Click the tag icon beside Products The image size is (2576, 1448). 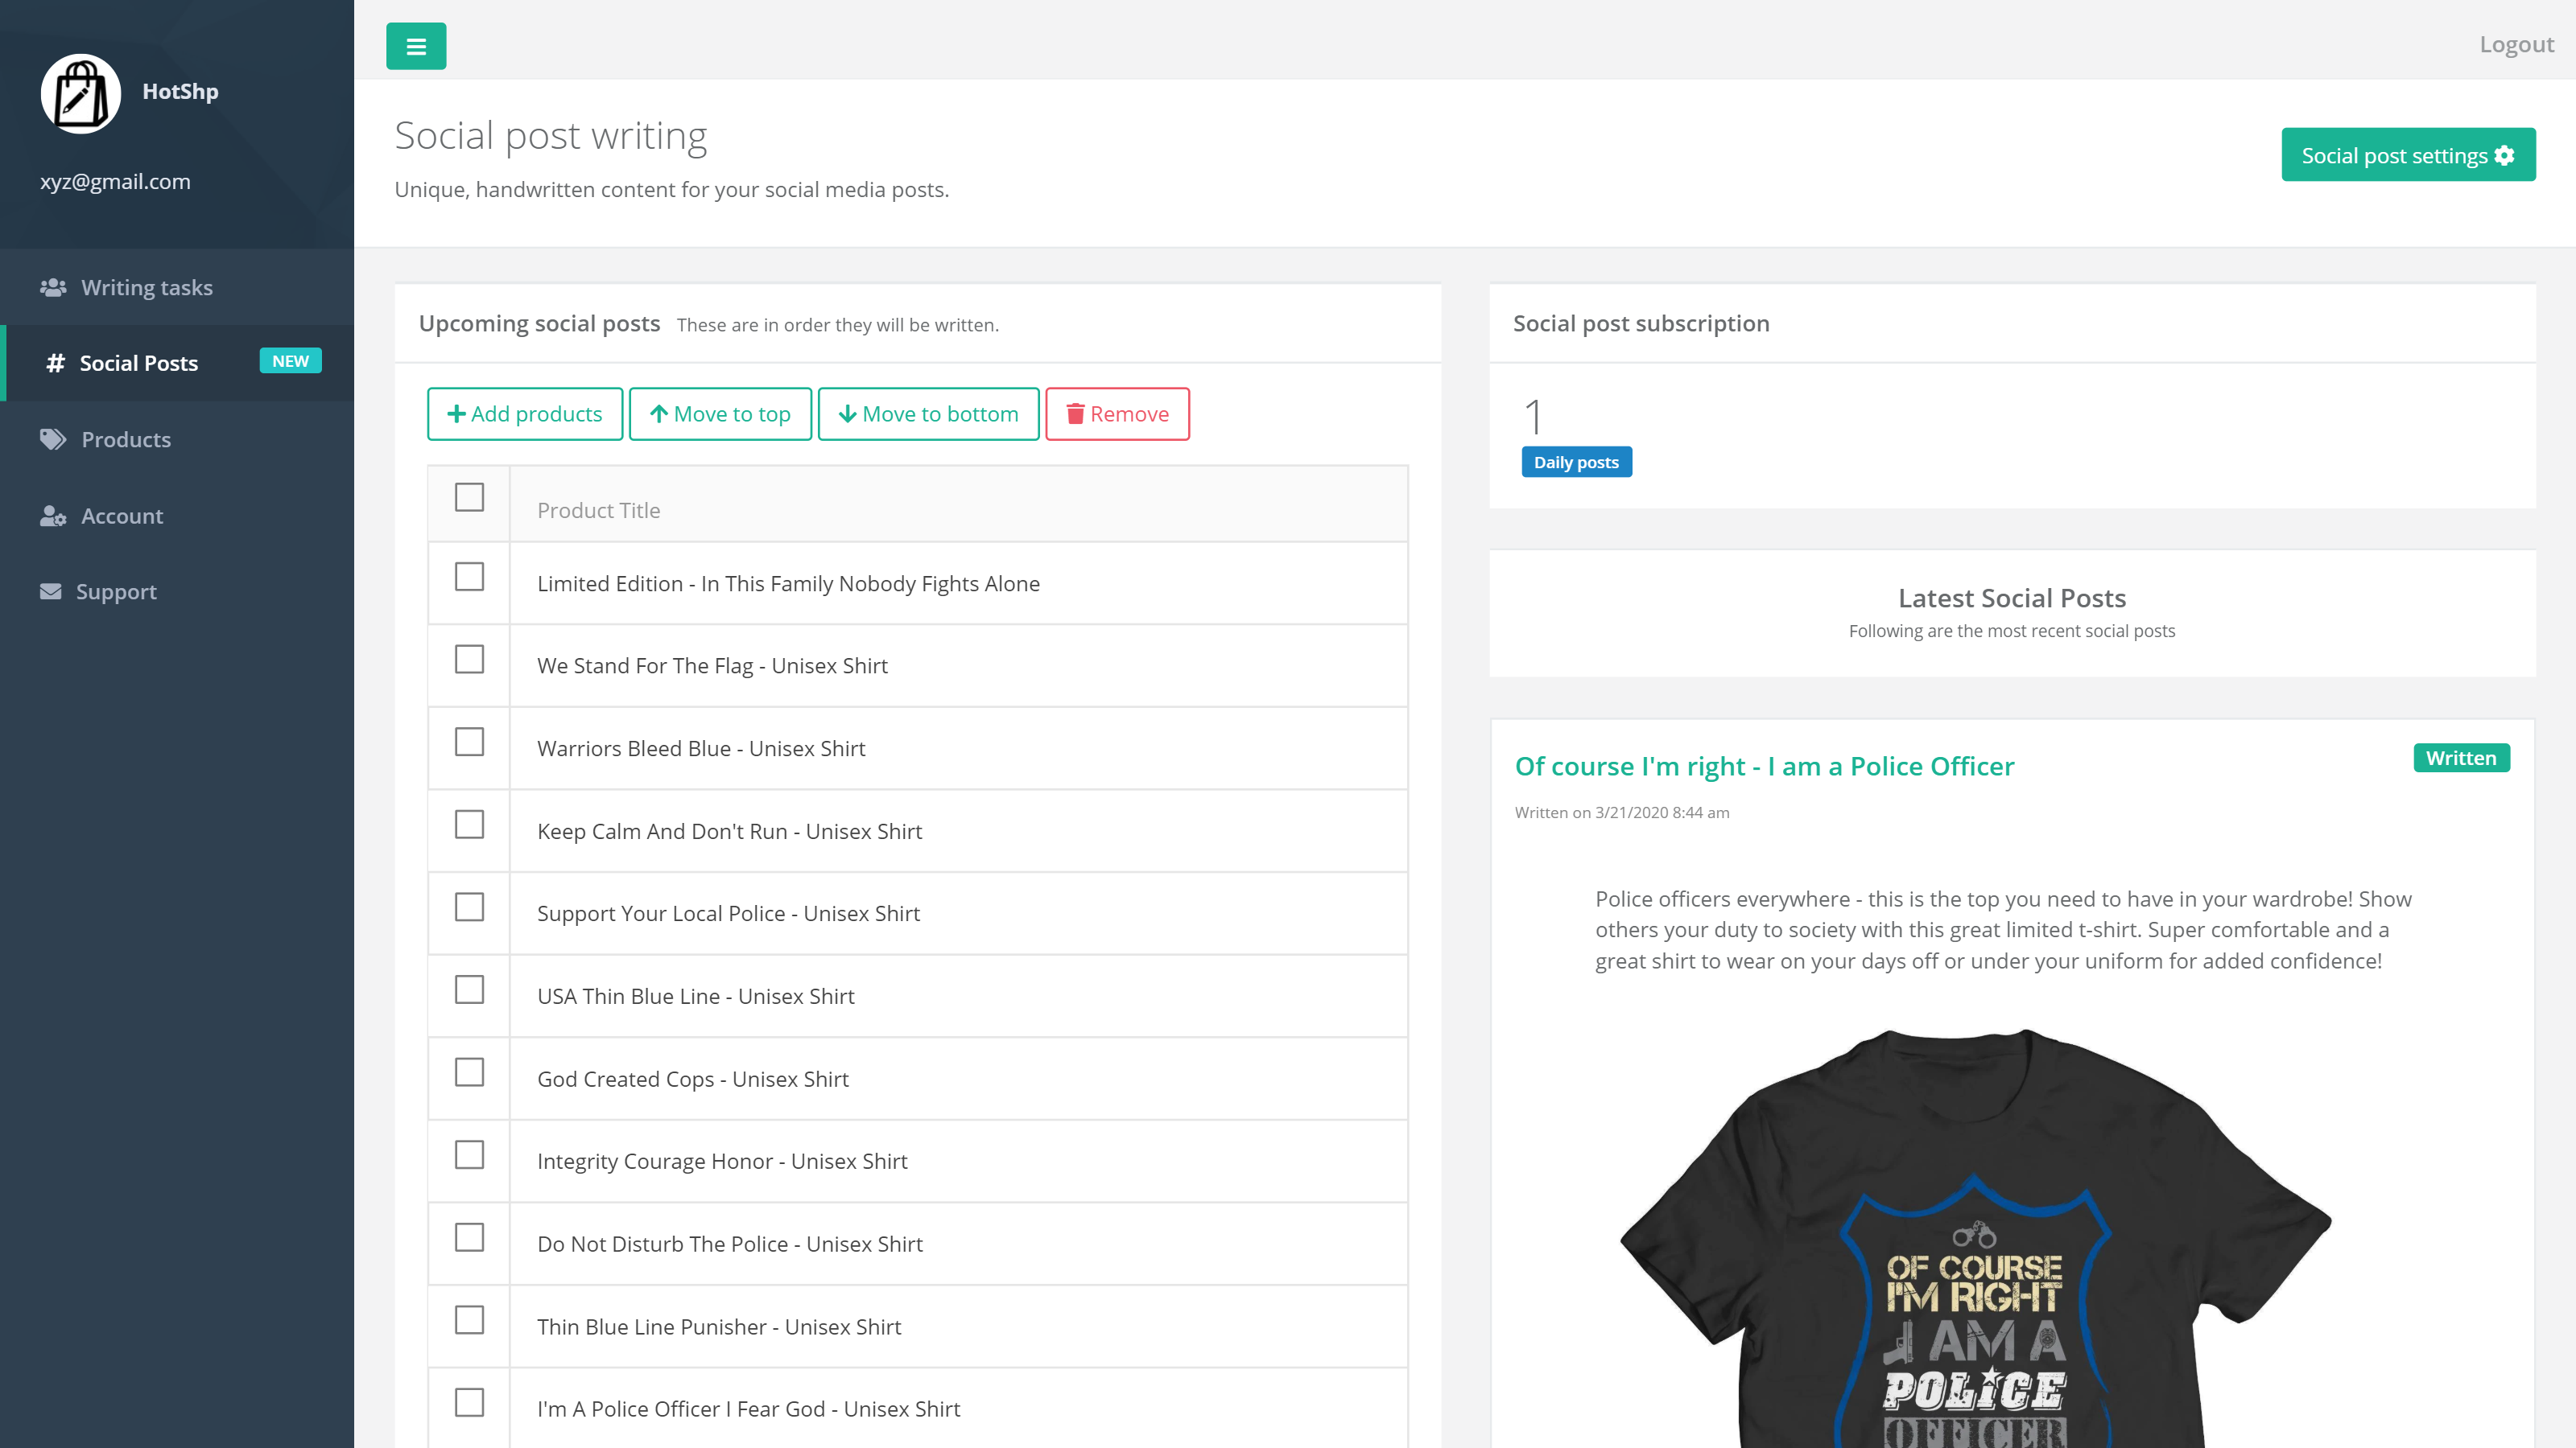[x=52, y=438]
